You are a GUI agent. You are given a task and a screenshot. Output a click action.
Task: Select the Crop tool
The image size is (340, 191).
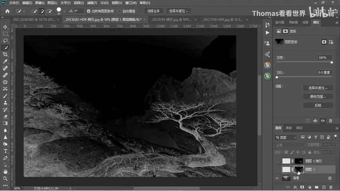5,54
